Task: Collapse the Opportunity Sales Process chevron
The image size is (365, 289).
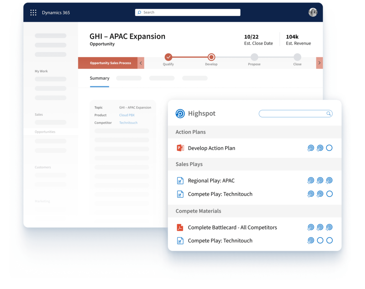Action: pyautogui.click(x=141, y=63)
